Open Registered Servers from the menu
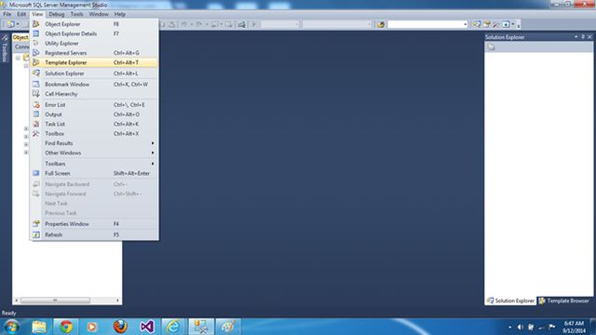This screenshot has height=335, width=596. click(x=94, y=53)
